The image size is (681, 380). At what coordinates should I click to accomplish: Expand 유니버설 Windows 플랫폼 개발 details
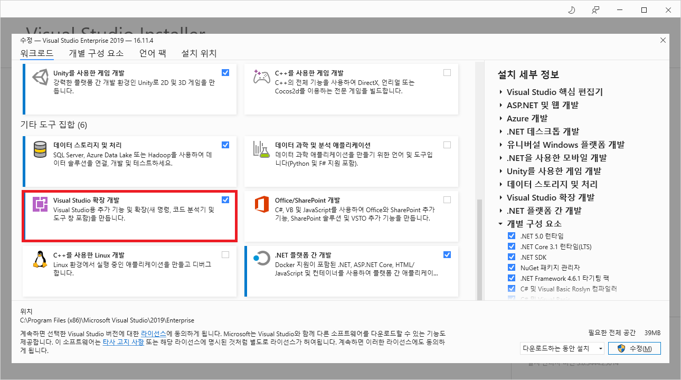(x=500, y=145)
